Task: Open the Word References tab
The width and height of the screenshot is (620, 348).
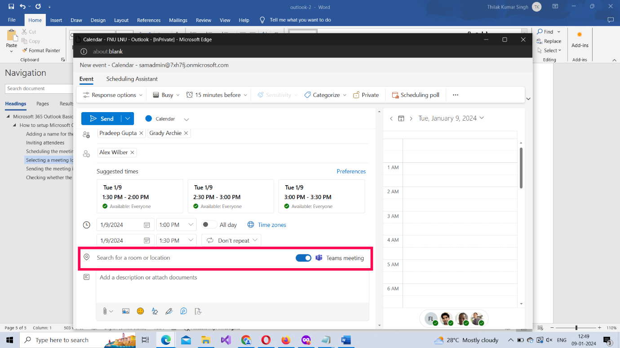Action: pos(149,20)
